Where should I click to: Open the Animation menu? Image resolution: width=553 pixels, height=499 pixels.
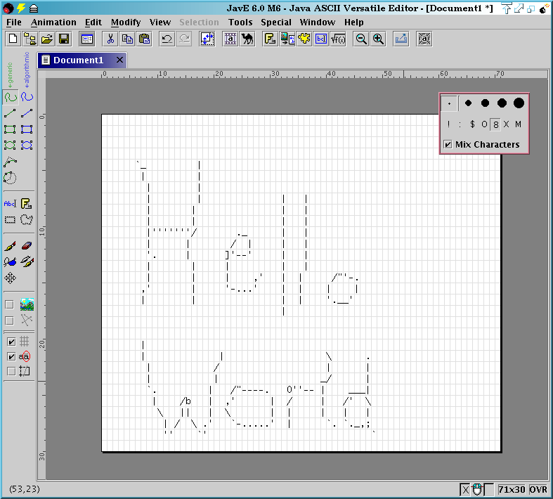[x=53, y=22]
